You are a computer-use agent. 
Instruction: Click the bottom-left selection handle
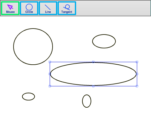coord(50,86)
